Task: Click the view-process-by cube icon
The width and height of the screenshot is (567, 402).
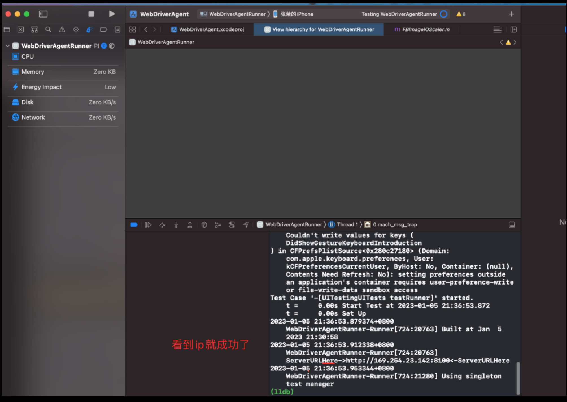Action: click(112, 46)
